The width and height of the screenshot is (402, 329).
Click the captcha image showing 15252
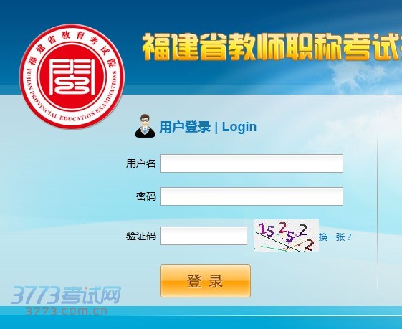tap(287, 235)
